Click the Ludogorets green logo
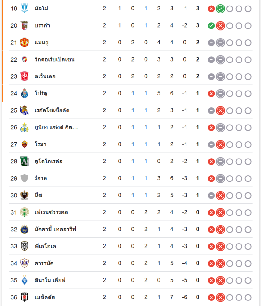Image resolution: width=261 pixels, height=306 pixels. click(24, 161)
